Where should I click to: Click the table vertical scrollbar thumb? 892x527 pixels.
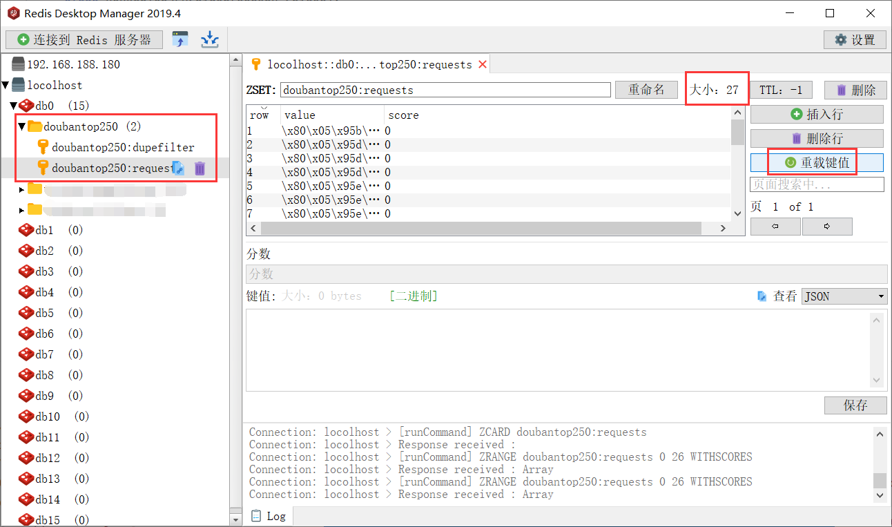(x=737, y=132)
